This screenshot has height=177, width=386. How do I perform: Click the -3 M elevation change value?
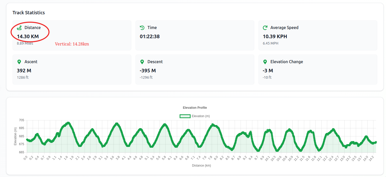(x=268, y=71)
